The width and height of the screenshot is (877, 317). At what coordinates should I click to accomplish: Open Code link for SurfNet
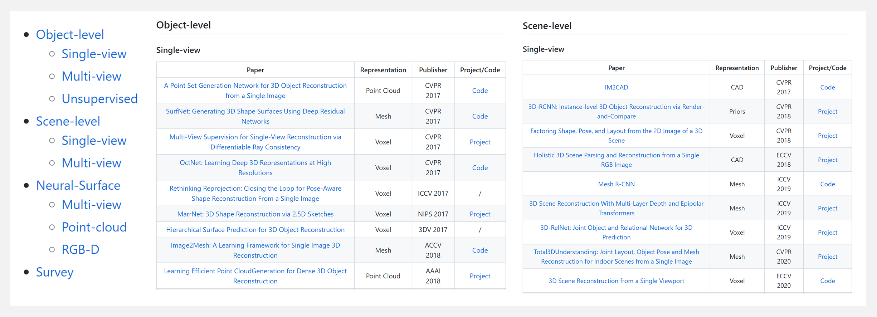point(480,116)
